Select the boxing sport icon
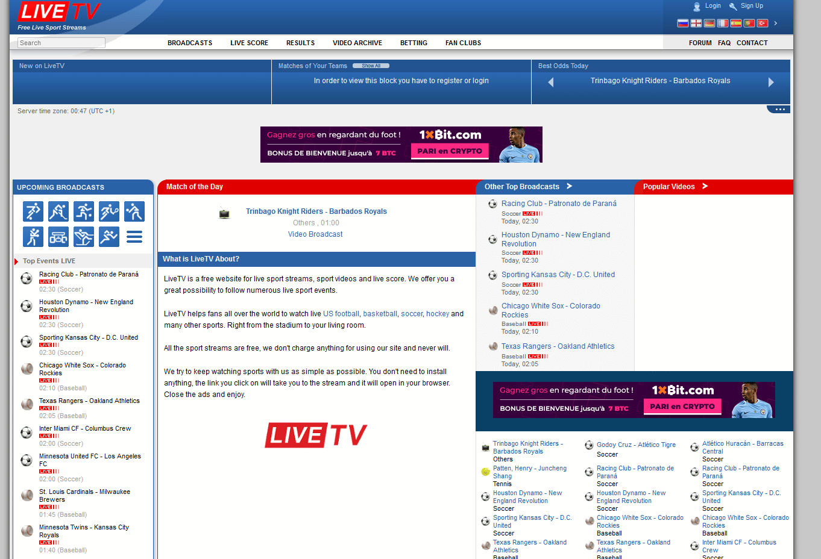The height and width of the screenshot is (559, 821). tap(33, 237)
